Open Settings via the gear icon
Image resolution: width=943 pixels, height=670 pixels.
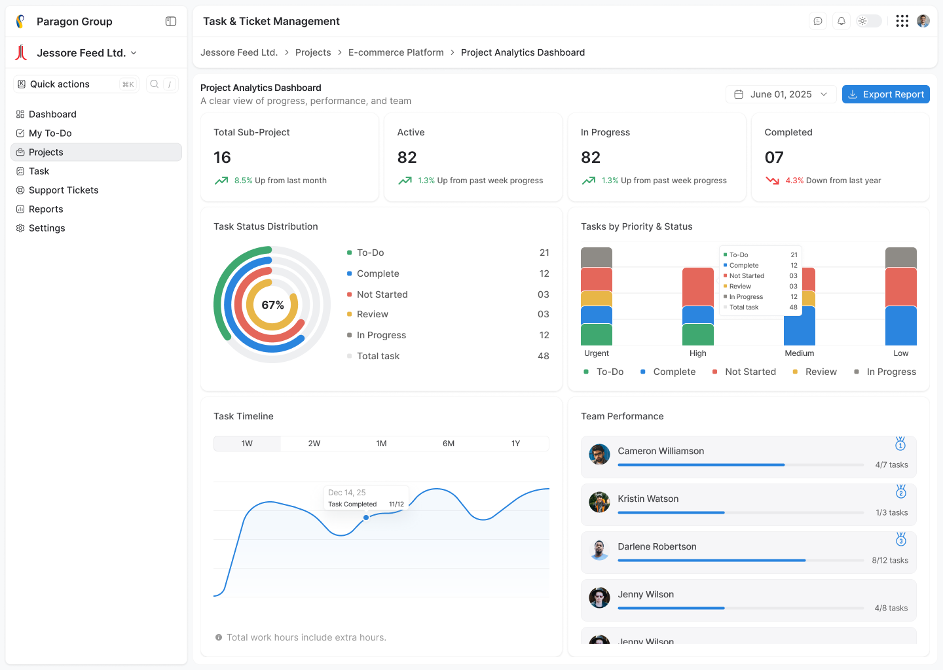(22, 228)
